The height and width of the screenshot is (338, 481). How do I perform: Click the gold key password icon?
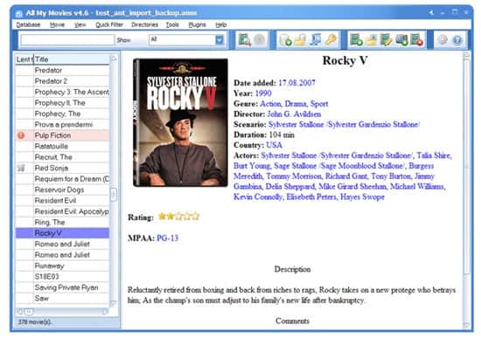click(x=330, y=40)
